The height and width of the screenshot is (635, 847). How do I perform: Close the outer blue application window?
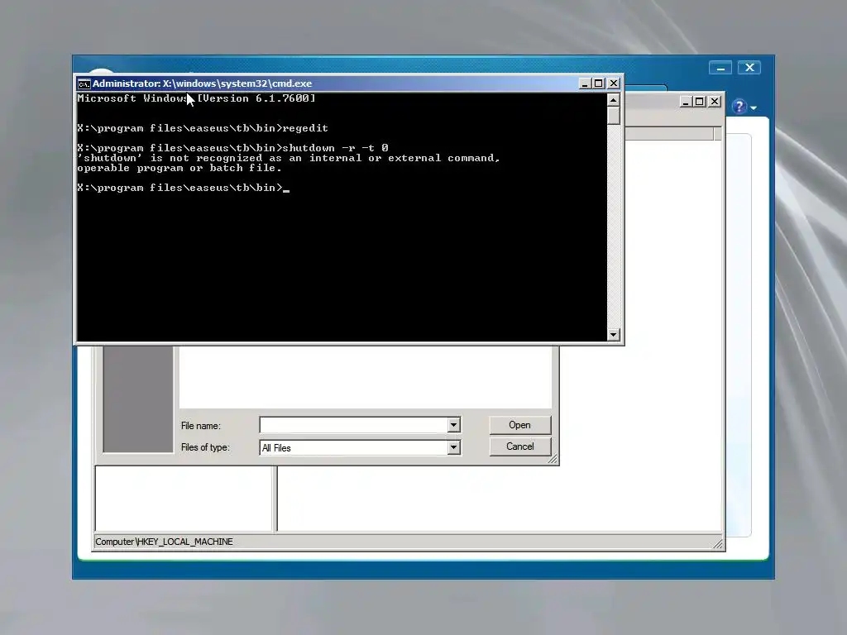pyautogui.click(x=749, y=68)
